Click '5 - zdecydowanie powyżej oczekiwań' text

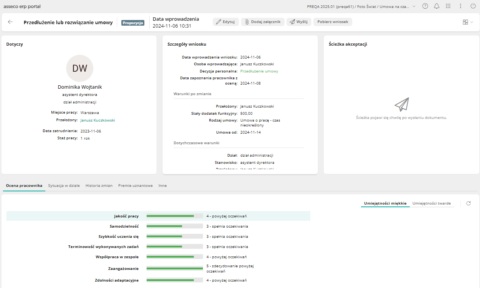pos(230,269)
